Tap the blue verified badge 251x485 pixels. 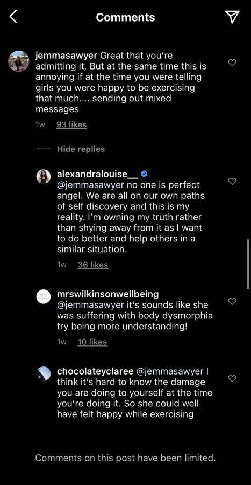[x=144, y=174]
